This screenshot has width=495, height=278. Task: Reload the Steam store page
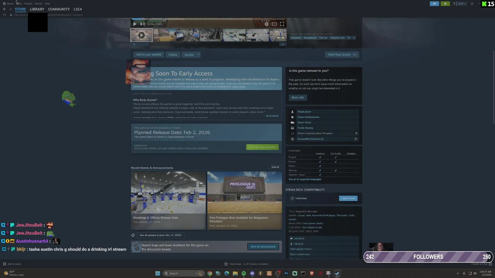[4, 15]
